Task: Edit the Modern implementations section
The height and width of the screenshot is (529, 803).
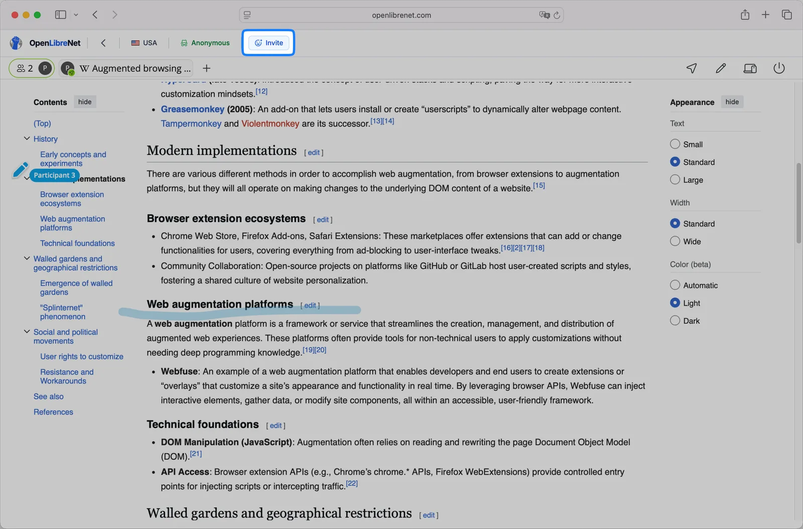Action: tap(314, 153)
